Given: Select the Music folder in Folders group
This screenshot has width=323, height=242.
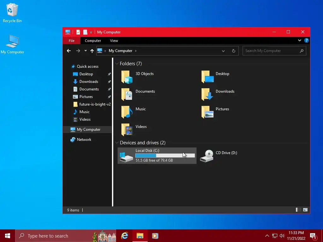Looking at the screenshot, I should coord(133,112).
